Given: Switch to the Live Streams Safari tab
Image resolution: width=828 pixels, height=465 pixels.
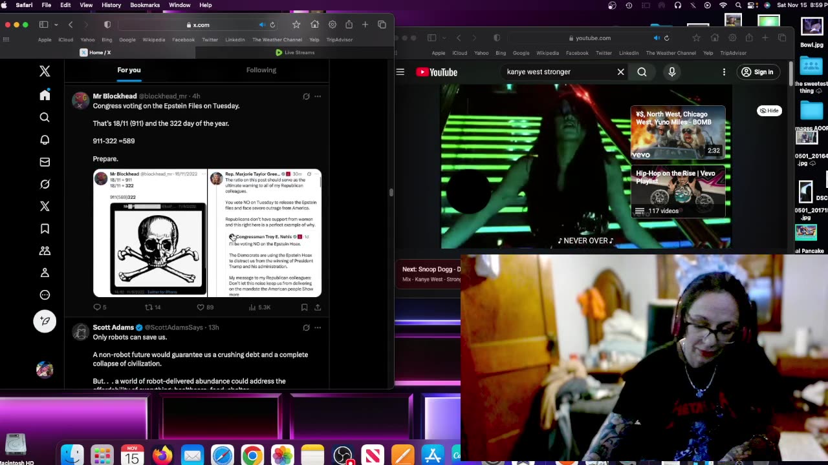Looking at the screenshot, I should pos(295,52).
